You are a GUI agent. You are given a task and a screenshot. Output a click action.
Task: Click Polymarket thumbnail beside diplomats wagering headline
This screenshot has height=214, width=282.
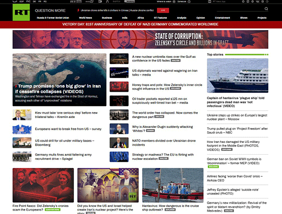click(119, 73)
